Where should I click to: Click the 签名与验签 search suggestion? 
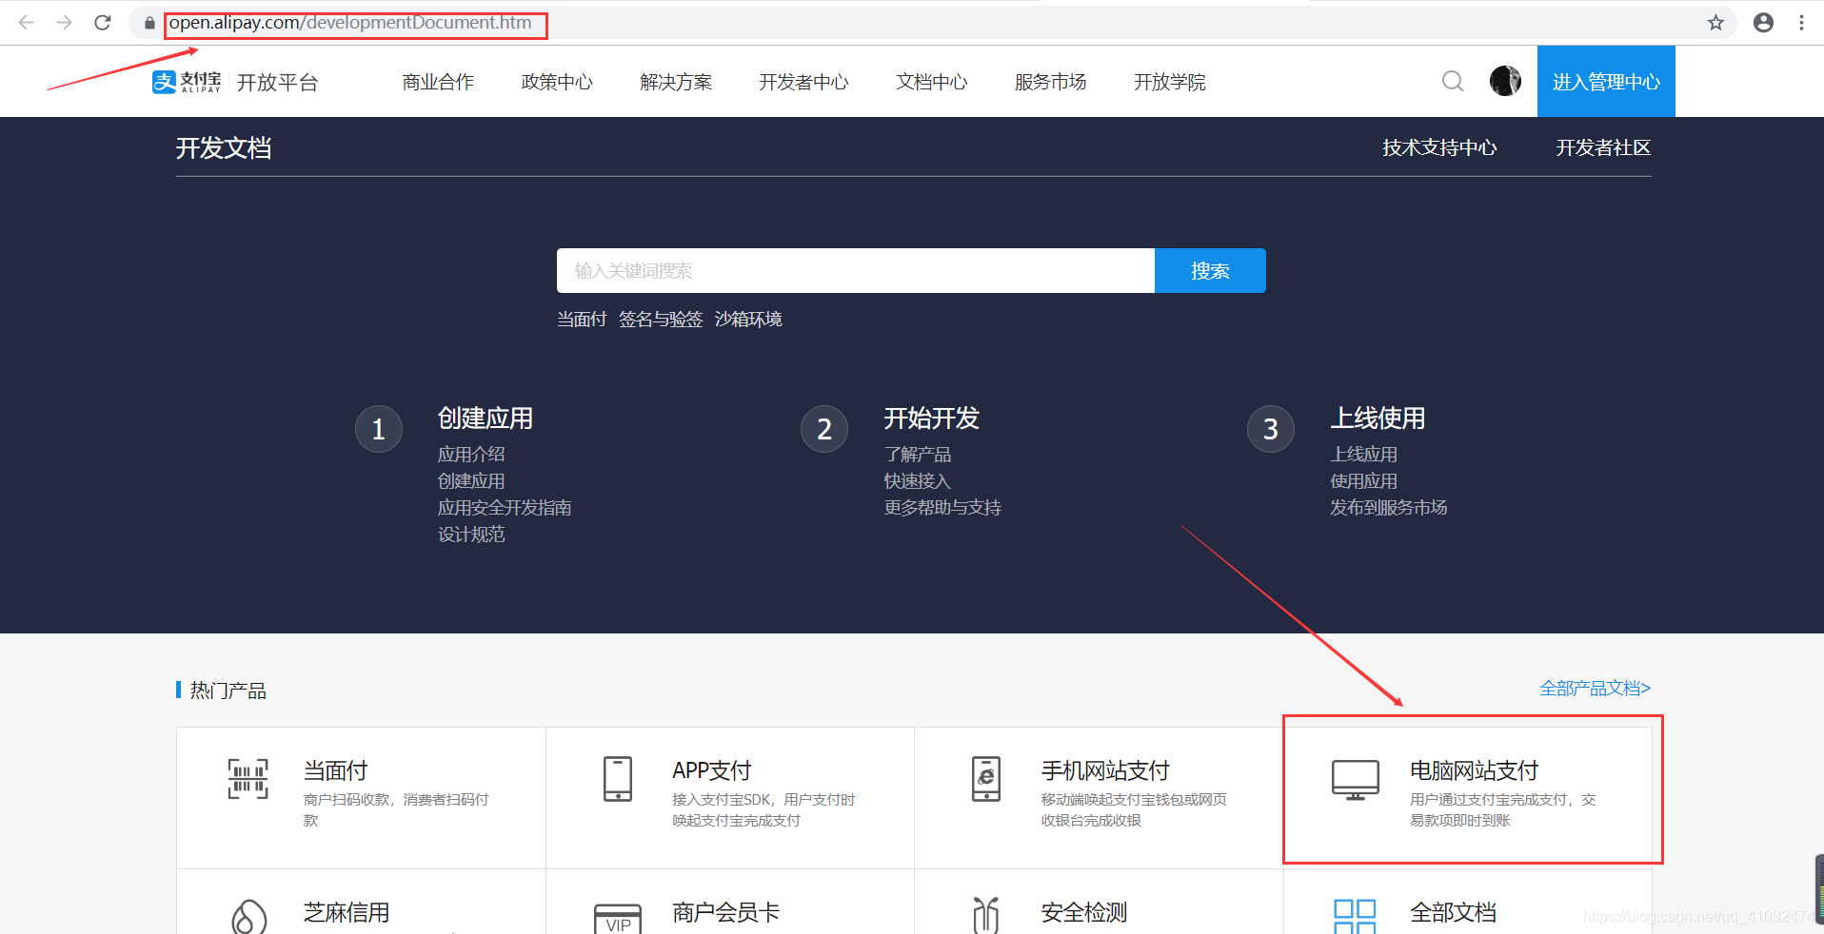pos(661,320)
